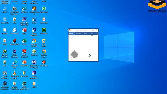The width and height of the screenshot is (167, 94).
Task: Select the Video Conv... shortcut icon
Action: click(x=44, y=43)
